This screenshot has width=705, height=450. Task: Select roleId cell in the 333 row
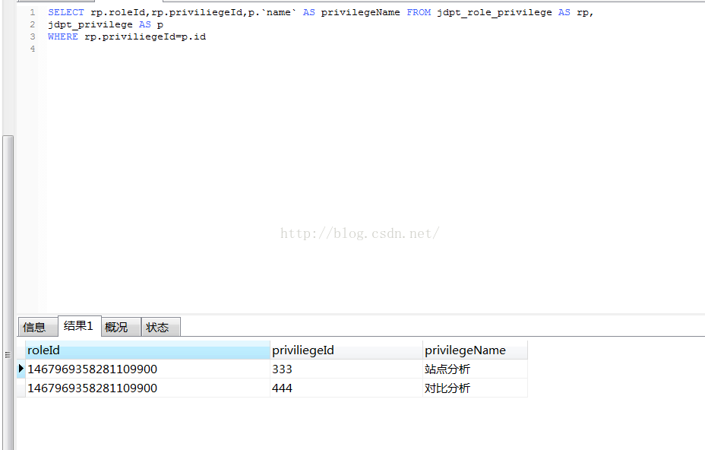147,369
